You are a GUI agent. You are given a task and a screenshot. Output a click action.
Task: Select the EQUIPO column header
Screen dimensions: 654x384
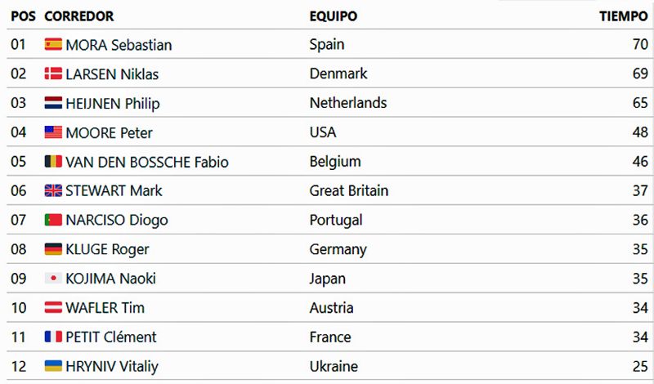pyautogui.click(x=334, y=16)
